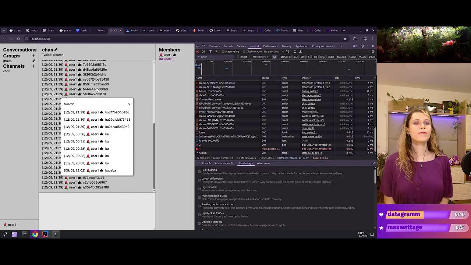
Task: Expand the More filters dropdown
Action: [x=261, y=57]
